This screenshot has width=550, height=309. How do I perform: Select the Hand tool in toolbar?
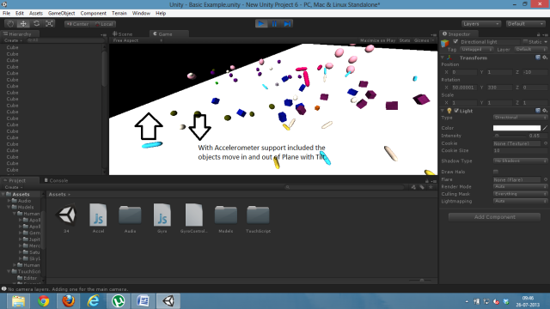point(10,24)
